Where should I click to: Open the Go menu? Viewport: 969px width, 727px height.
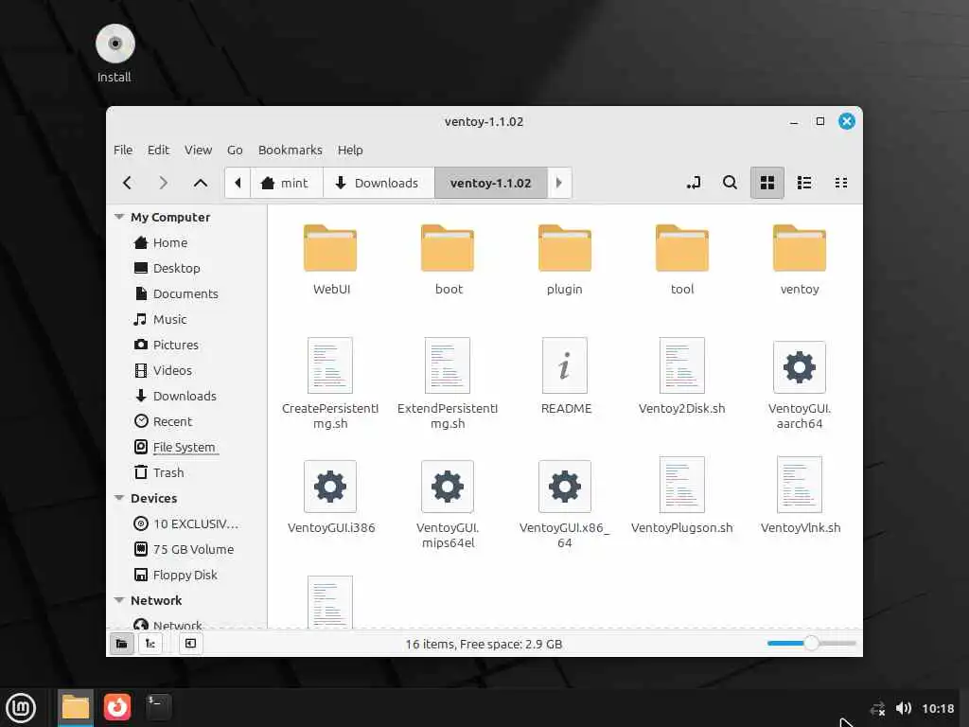(235, 150)
